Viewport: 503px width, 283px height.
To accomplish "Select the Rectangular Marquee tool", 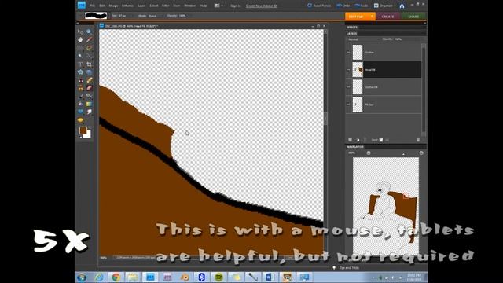I will 80,48.
